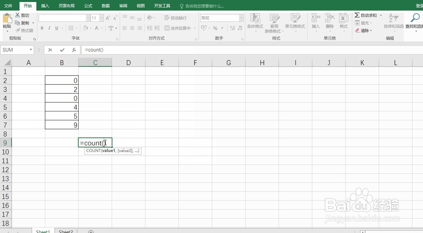Click the decrease indent icon
The image size is (423, 233).
coord(149,28)
